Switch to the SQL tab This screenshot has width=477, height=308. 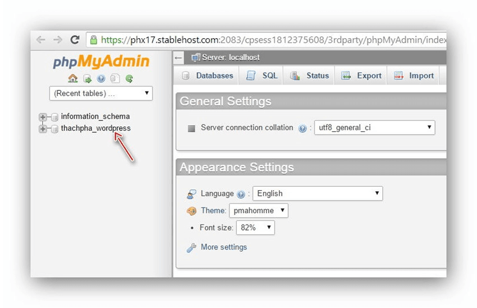coord(262,75)
